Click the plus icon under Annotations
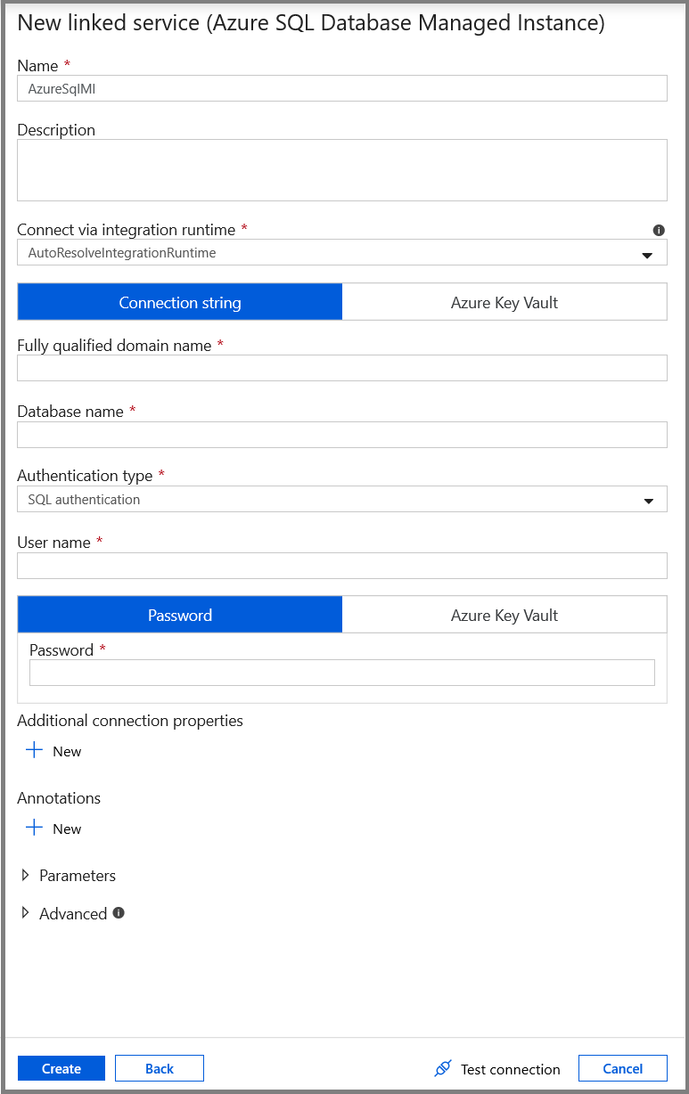 (x=32, y=828)
